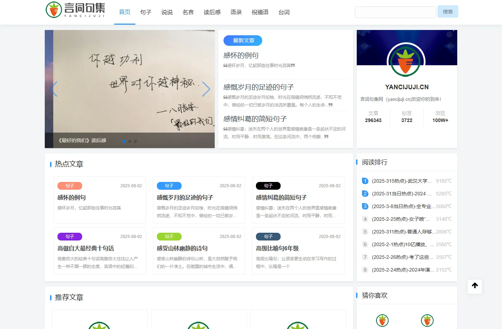Click the black 句子 tag on 感情纠葛的简短句子
Image resolution: width=502 pixels, height=329 pixels.
coord(268,186)
